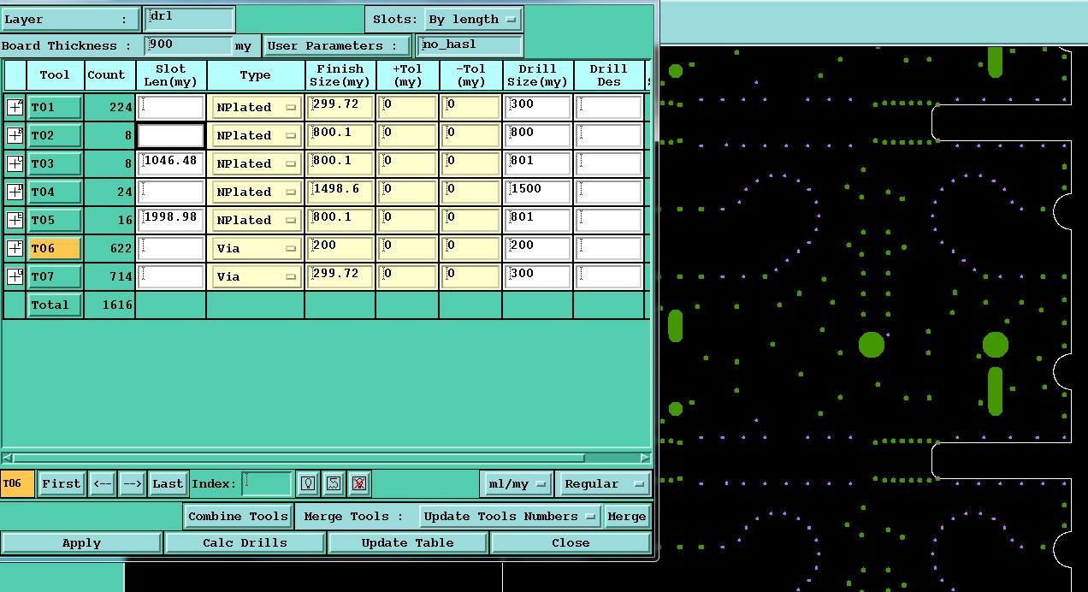Click the T01 Finish Size field 299.72

click(x=340, y=107)
